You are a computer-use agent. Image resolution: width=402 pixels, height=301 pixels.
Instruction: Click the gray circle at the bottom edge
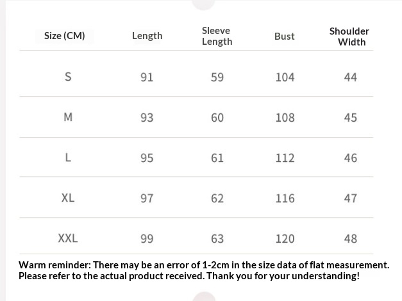coord(204,297)
